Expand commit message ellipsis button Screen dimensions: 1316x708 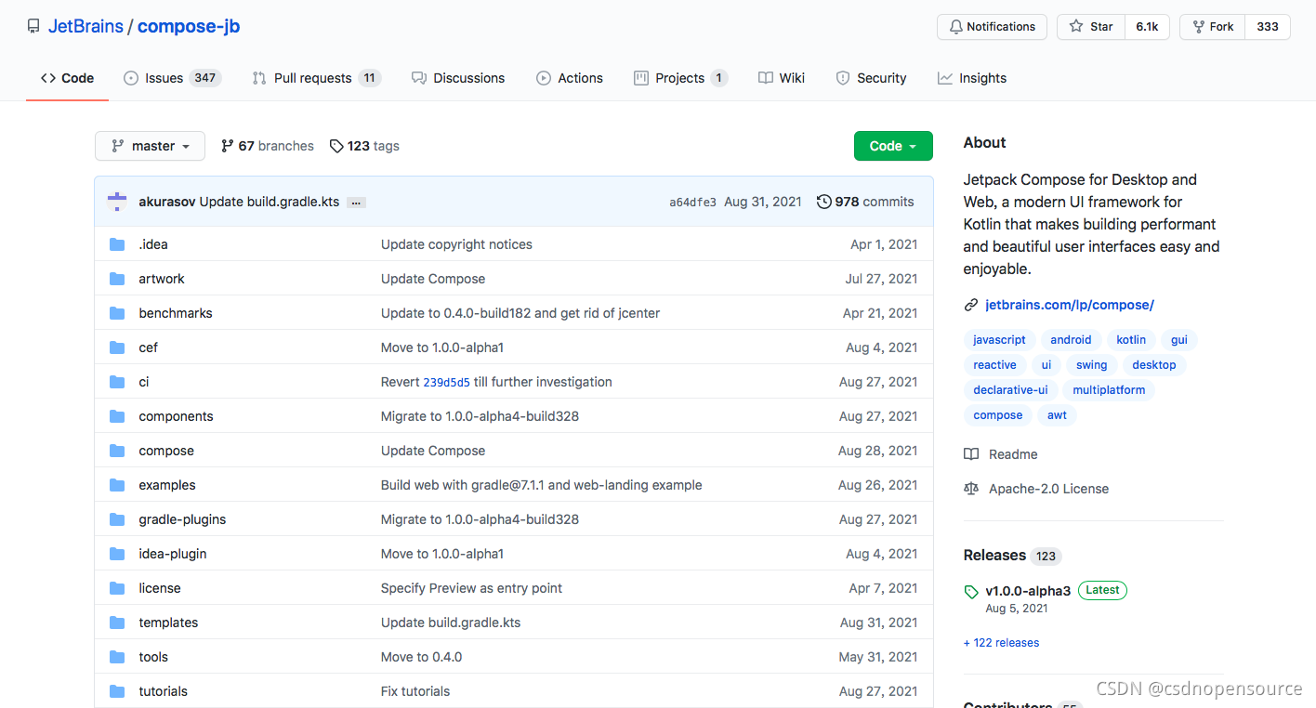(x=356, y=203)
